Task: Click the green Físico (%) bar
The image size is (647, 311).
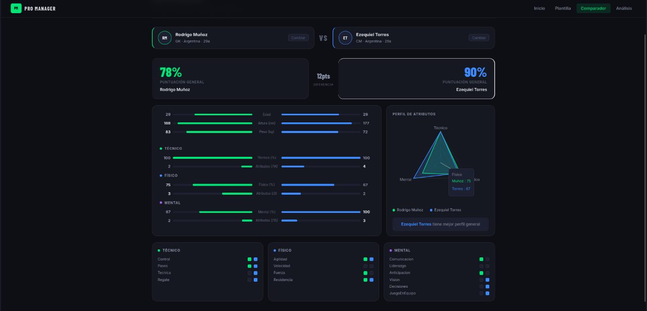Action: pos(222,185)
